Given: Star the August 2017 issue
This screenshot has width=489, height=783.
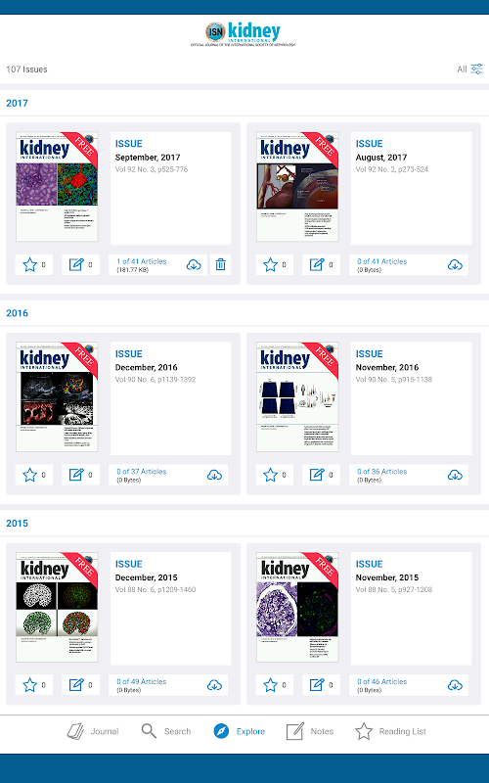Looking at the screenshot, I should [x=271, y=264].
